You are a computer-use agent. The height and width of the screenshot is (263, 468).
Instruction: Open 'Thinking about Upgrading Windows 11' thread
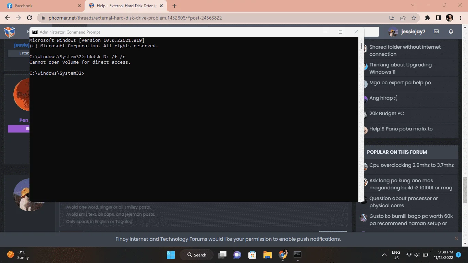point(401,68)
